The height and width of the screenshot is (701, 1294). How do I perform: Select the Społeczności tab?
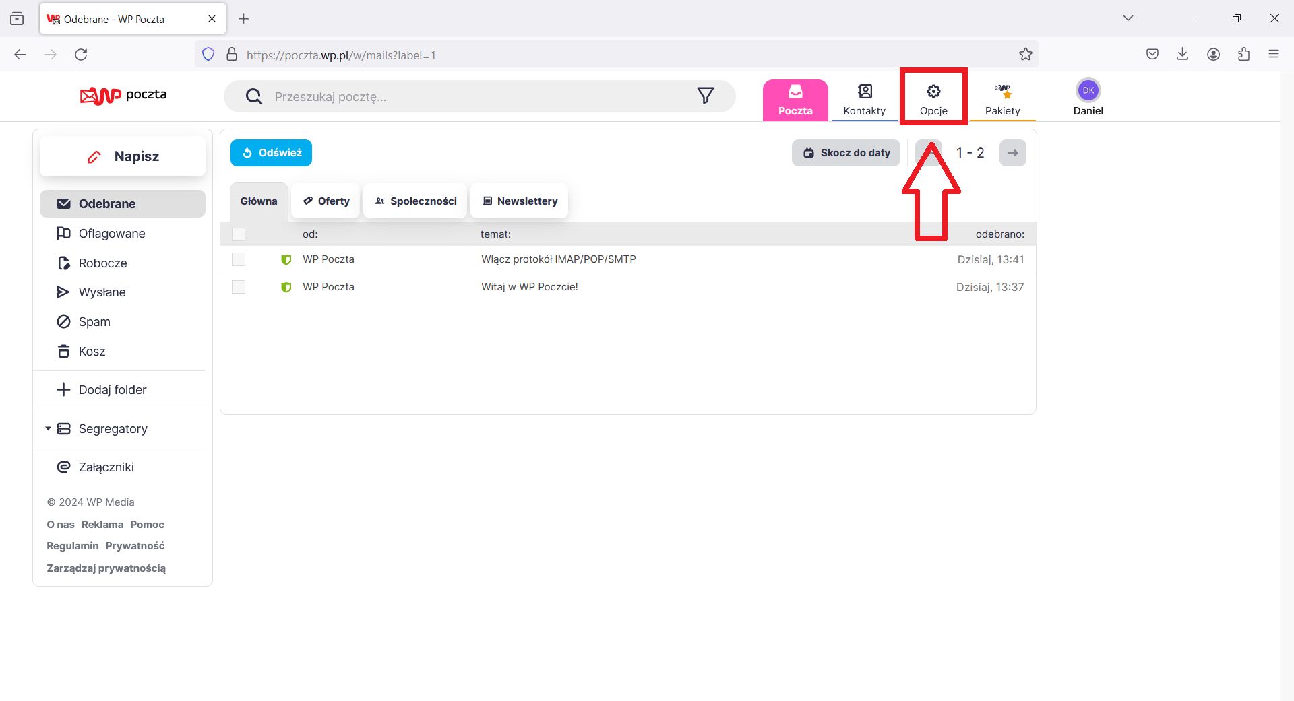(x=415, y=201)
